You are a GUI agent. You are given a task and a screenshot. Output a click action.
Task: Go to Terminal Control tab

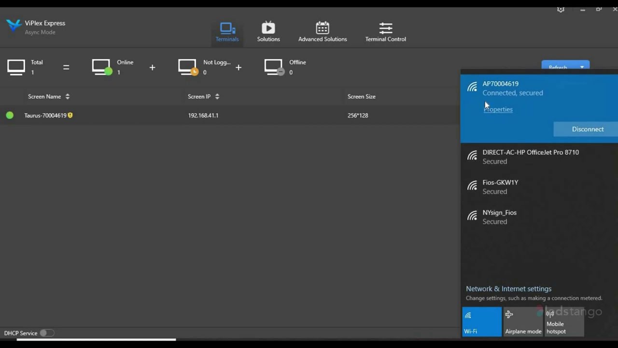tap(385, 32)
